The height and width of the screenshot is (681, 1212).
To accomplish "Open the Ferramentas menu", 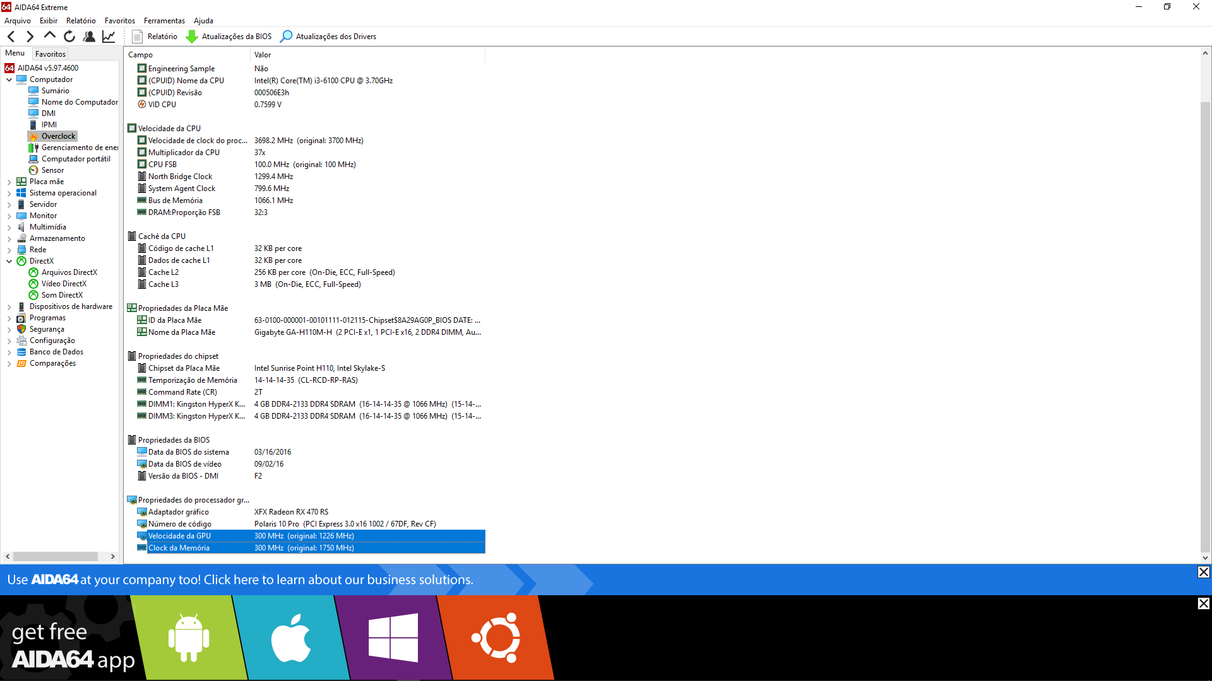I will 164,21.
